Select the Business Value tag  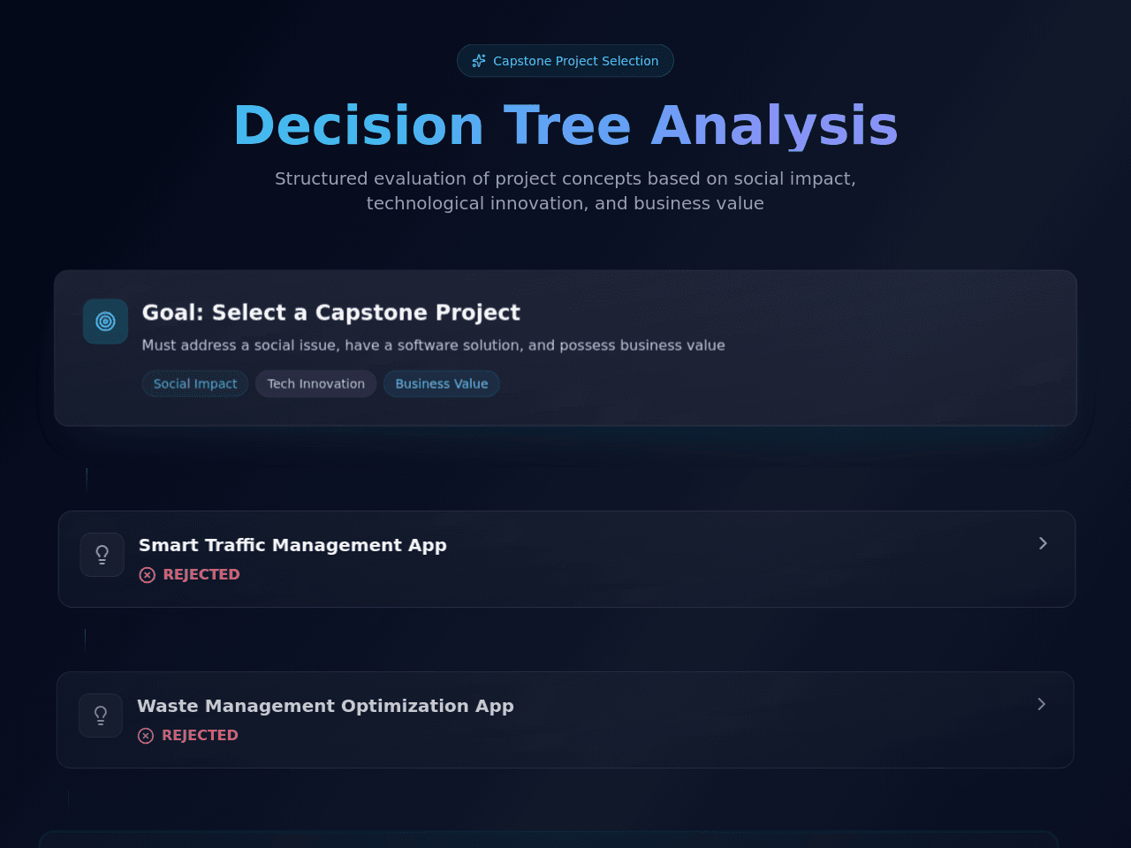coord(442,384)
